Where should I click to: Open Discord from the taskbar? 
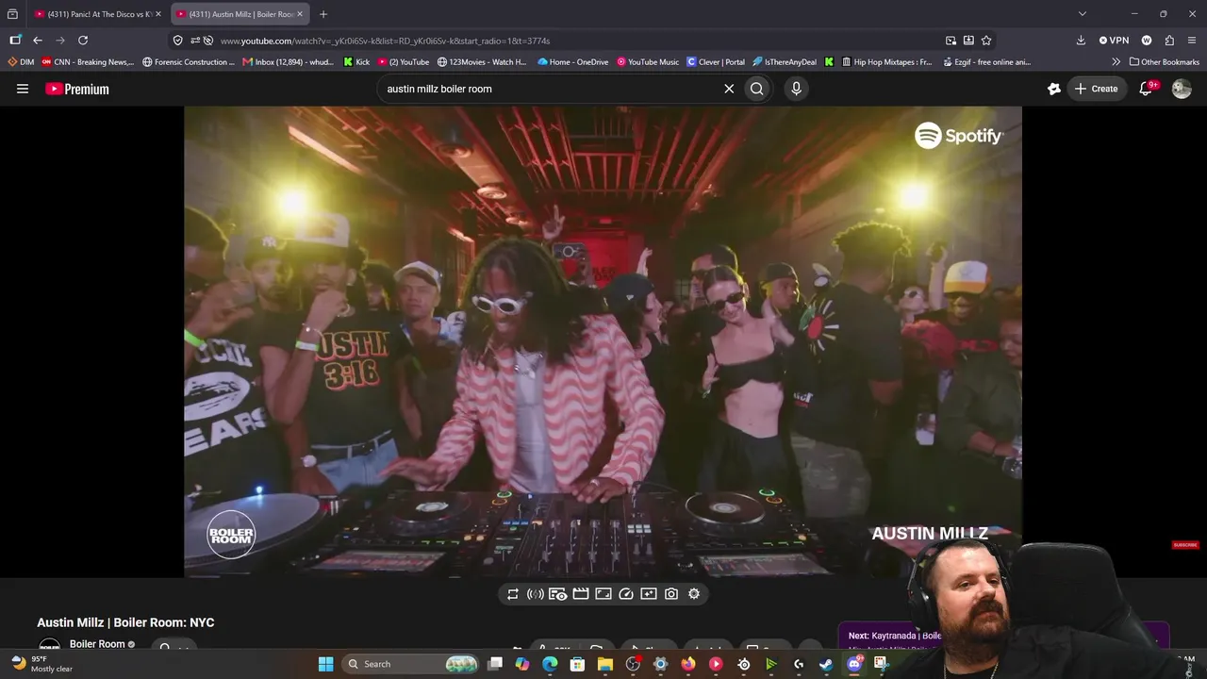(x=854, y=664)
